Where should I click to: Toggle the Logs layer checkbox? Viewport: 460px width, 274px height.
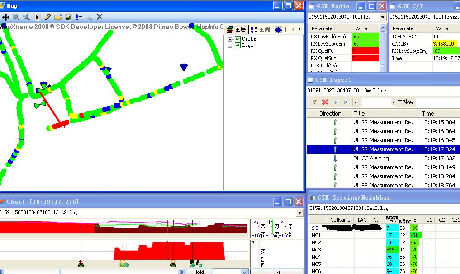[x=237, y=46]
